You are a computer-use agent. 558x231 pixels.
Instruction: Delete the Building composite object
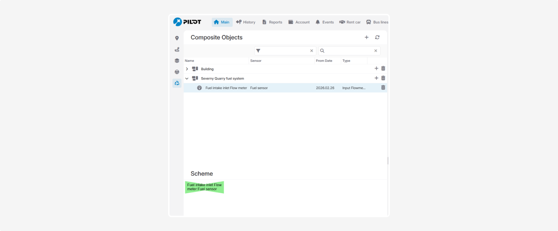[x=383, y=69]
